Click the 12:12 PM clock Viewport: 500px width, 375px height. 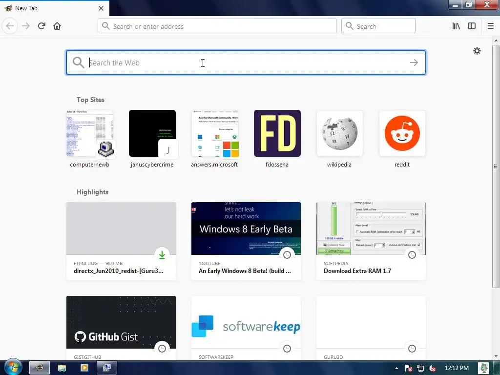(457, 368)
